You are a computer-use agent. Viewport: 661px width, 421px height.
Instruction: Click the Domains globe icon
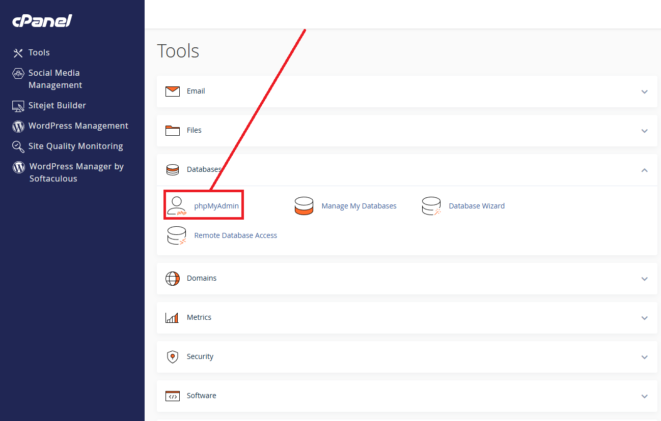[173, 279]
